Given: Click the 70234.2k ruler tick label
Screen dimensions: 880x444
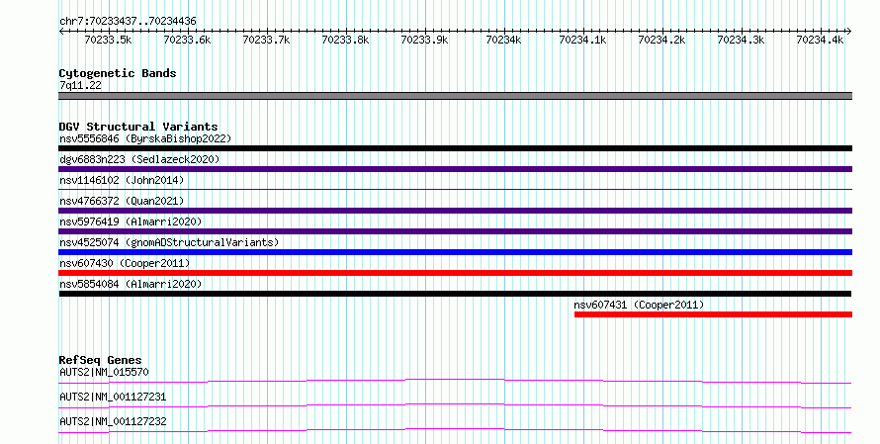Looking at the screenshot, I should tap(662, 40).
